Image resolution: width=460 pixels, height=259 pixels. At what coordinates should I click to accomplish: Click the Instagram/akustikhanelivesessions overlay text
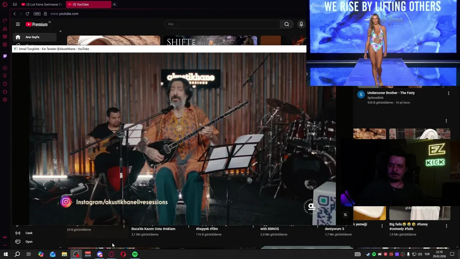122,202
